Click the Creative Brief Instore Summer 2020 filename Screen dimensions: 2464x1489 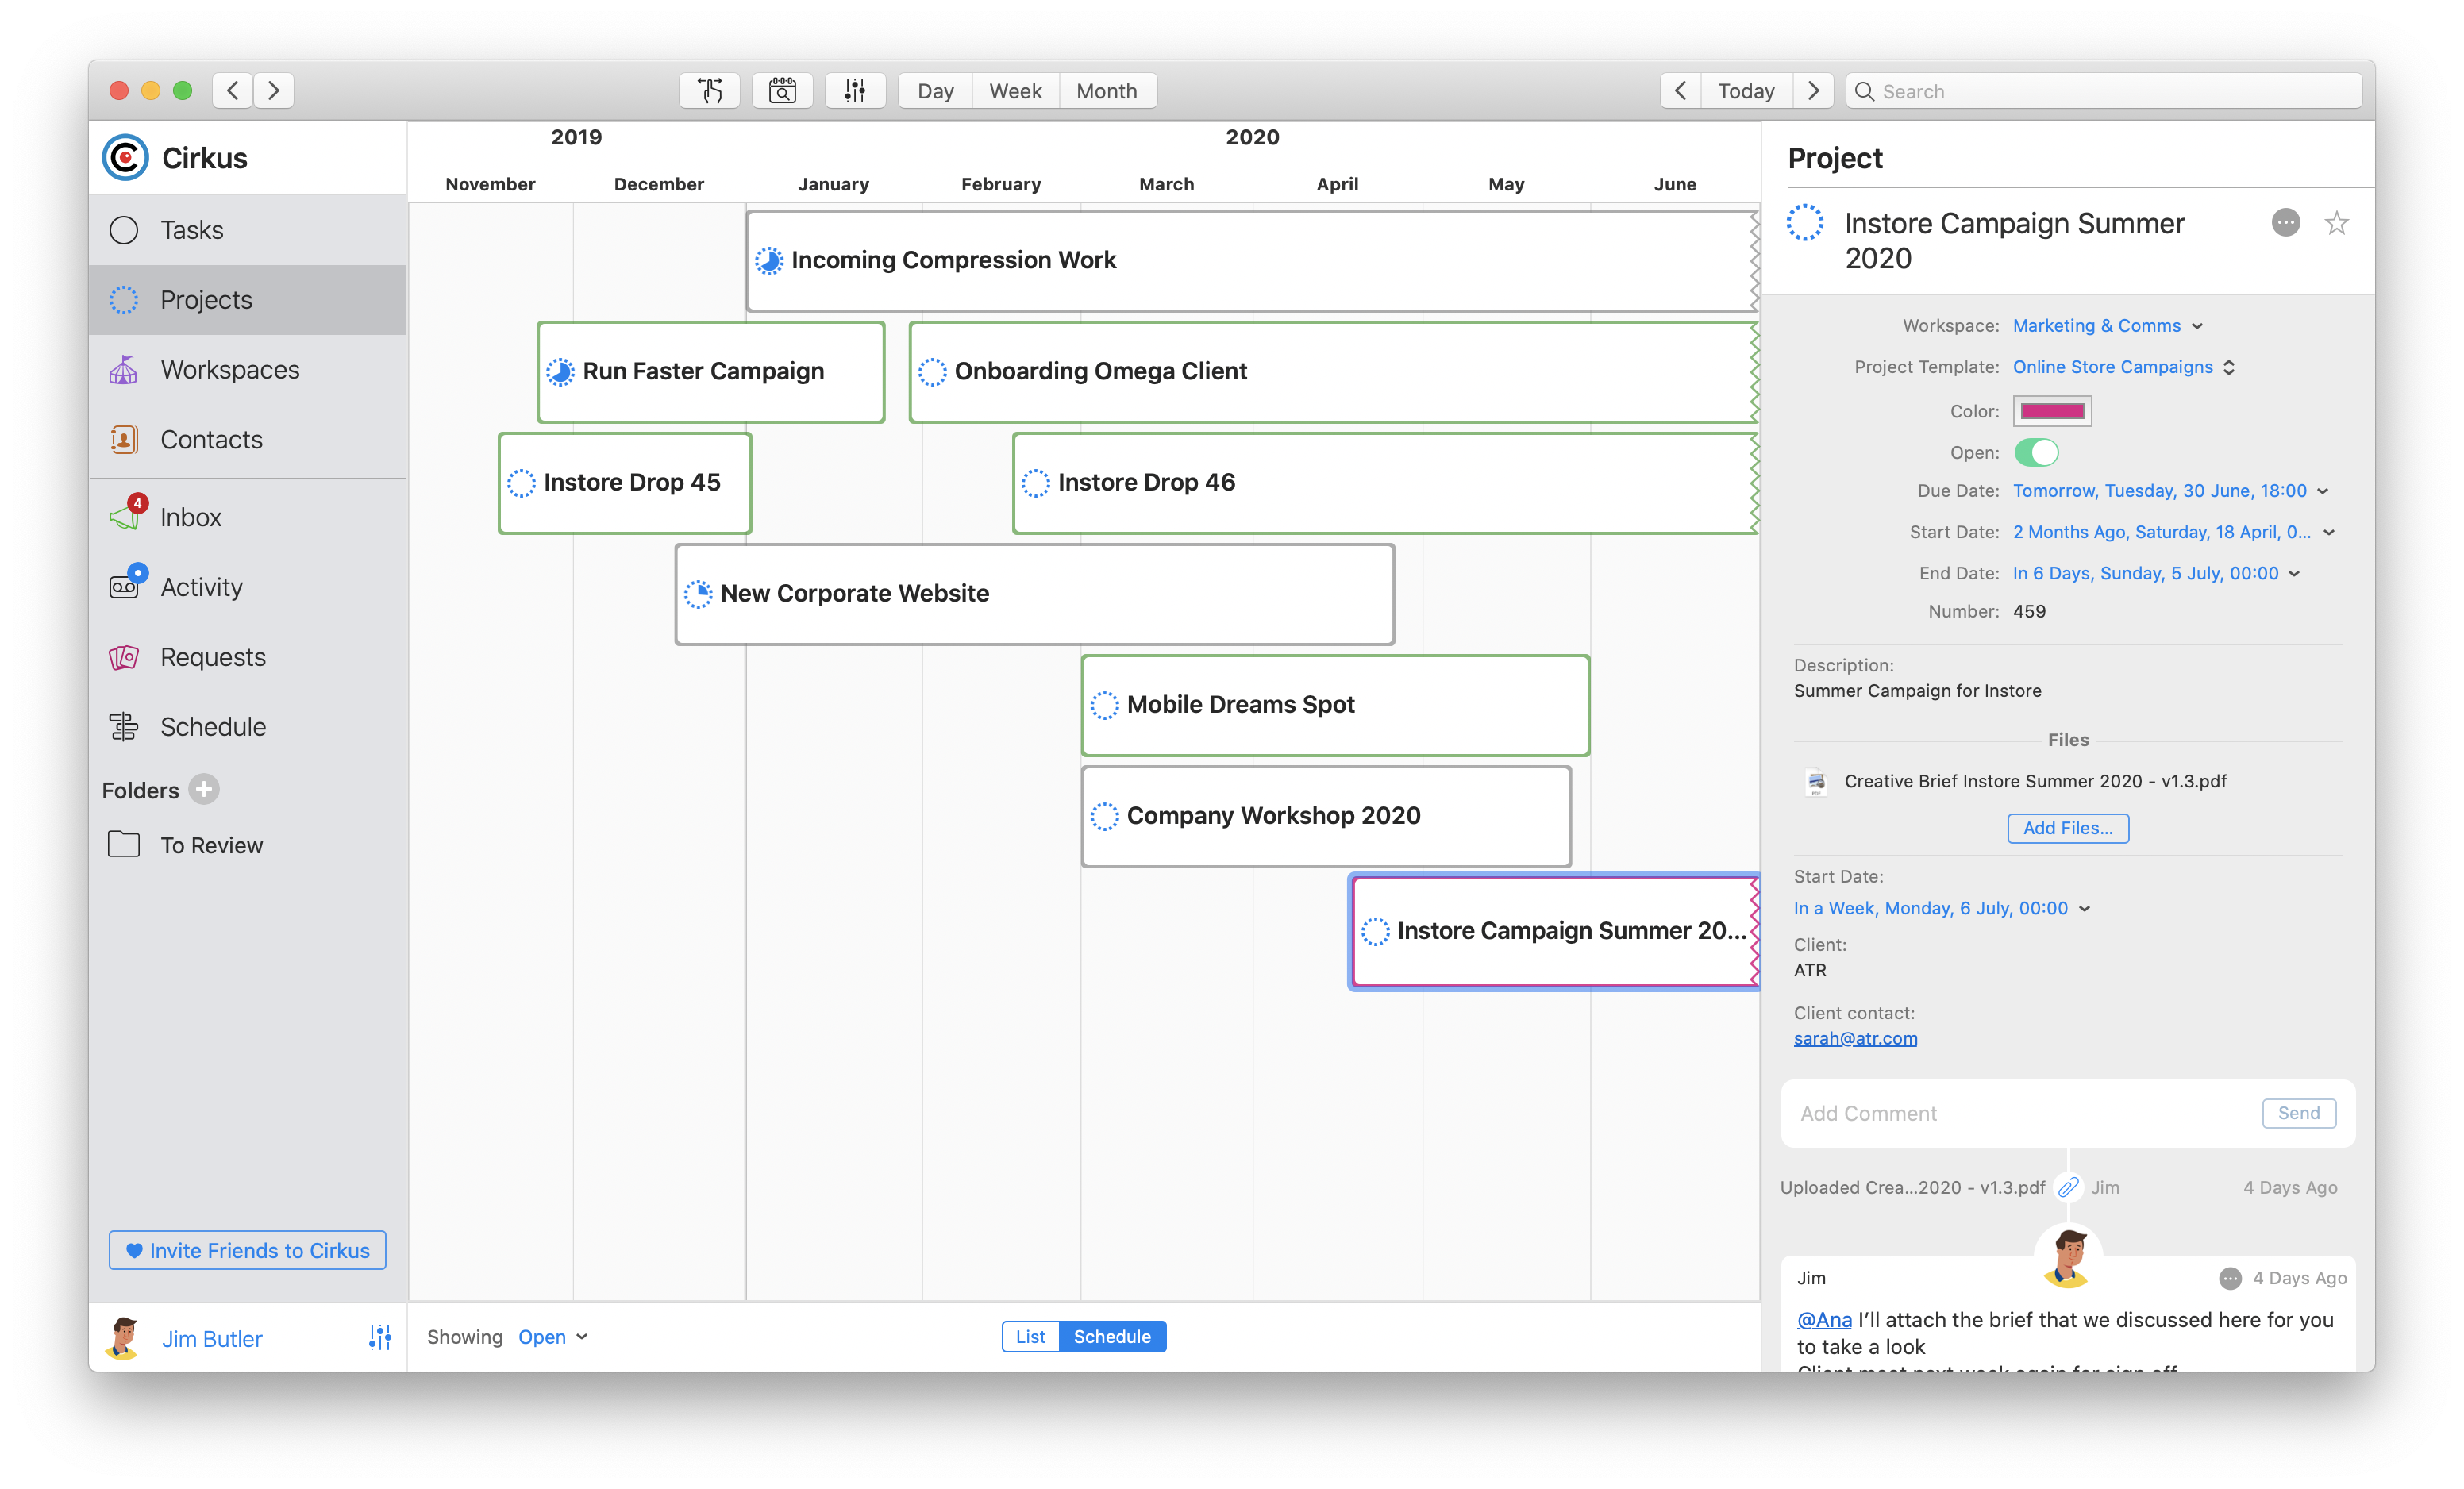(x=2035, y=781)
